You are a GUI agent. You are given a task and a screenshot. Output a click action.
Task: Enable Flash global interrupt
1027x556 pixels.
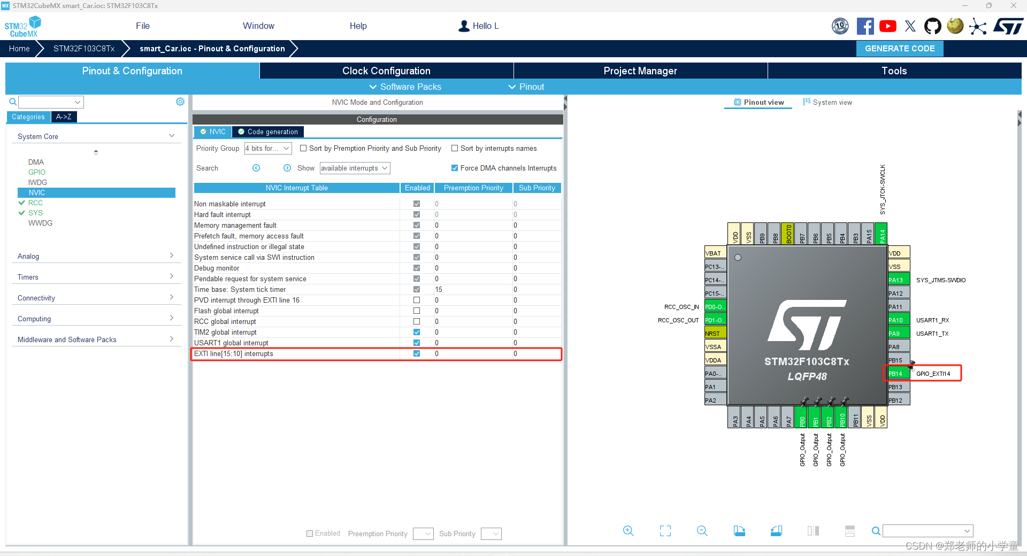pyautogui.click(x=417, y=311)
